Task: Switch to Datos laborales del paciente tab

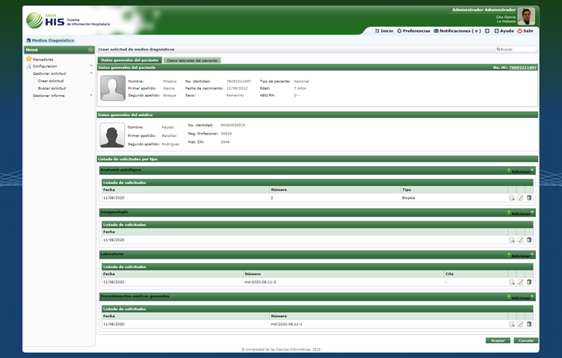Action: (192, 60)
